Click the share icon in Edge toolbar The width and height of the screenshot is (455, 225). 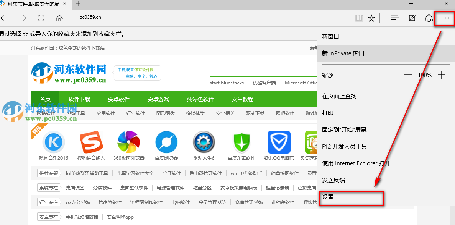[x=429, y=18]
